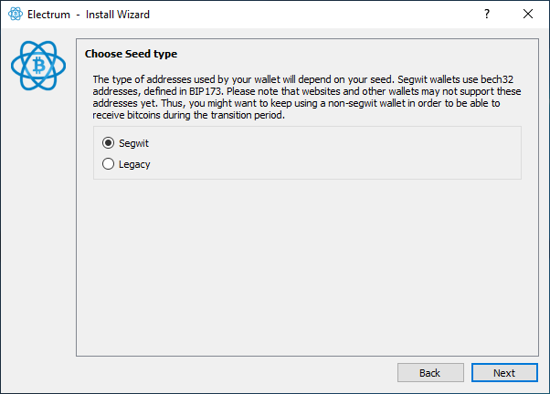550x394 pixels.
Task: Click the Bitcoin B symbol inside the logo
Action: [39, 66]
